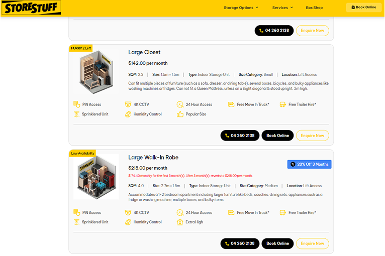Click 24 Hour Access clock icon in Large Closet

180,104
